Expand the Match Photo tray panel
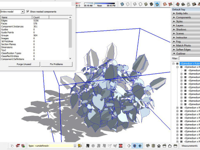The width and height of the screenshot is (200, 150). 186,45
